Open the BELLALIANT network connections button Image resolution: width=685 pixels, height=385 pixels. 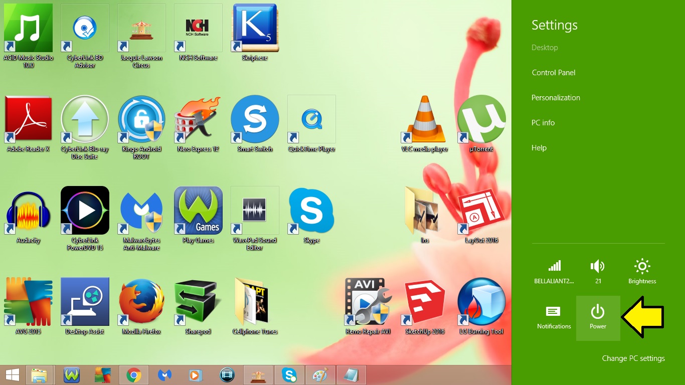tap(554, 272)
